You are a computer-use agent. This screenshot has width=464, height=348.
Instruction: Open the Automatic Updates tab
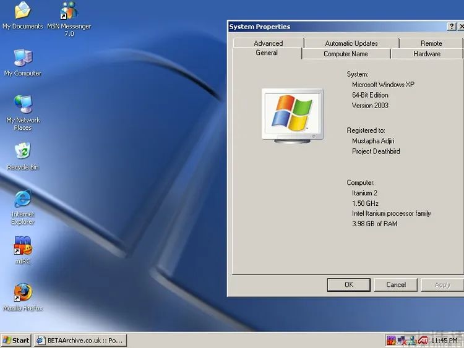[351, 43]
